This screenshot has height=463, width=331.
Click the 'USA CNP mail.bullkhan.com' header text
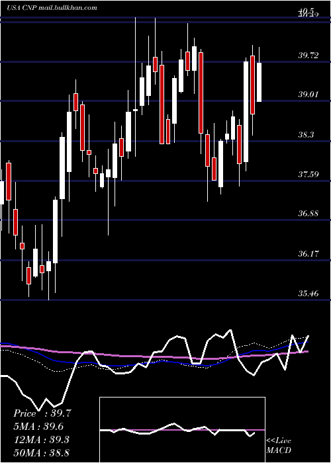point(52,8)
